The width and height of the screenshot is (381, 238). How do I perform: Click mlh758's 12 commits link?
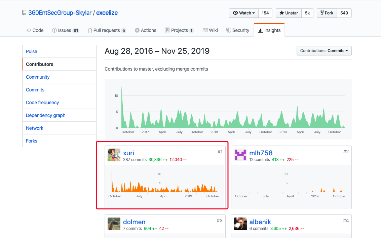click(x=260, y=160)
